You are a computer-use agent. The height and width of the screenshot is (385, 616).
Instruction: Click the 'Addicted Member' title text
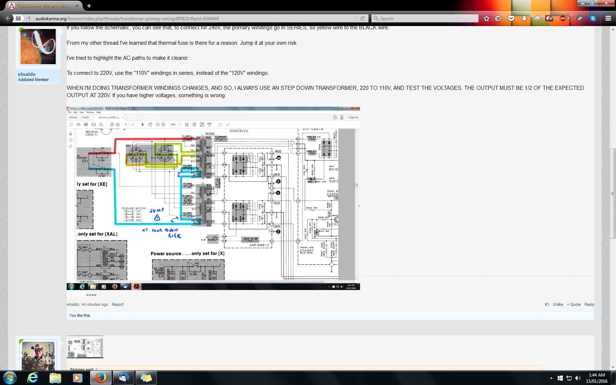click(x=33, y=80)
